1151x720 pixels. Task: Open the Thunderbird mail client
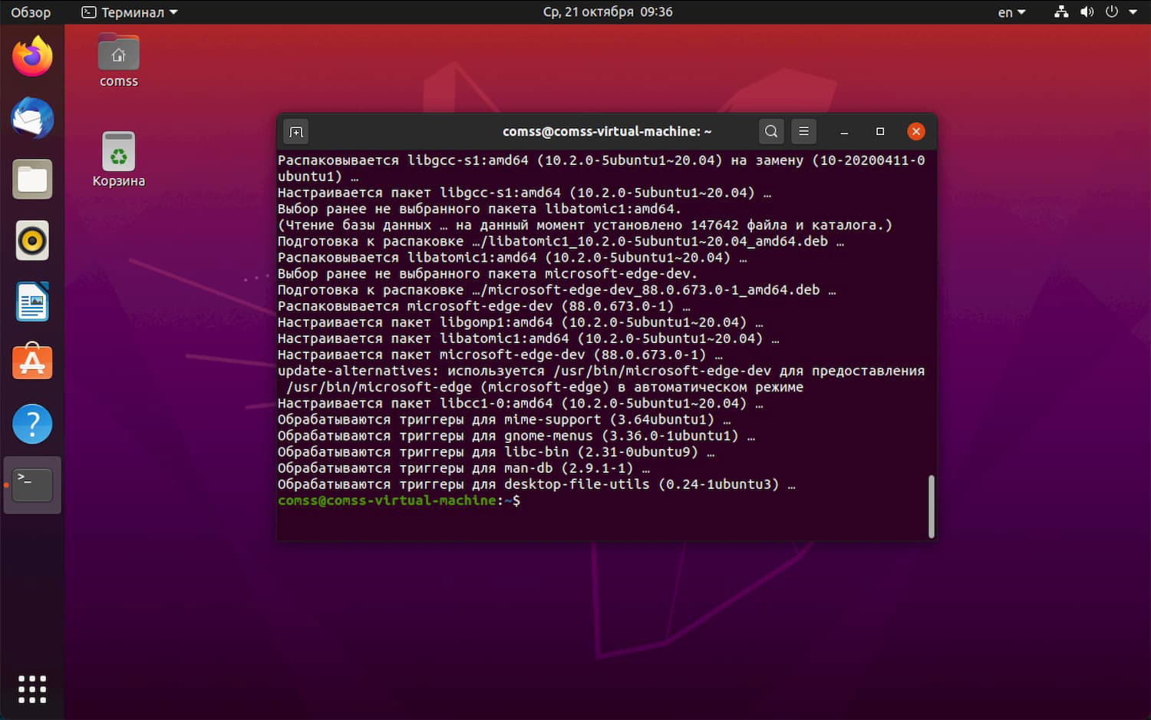32,117
